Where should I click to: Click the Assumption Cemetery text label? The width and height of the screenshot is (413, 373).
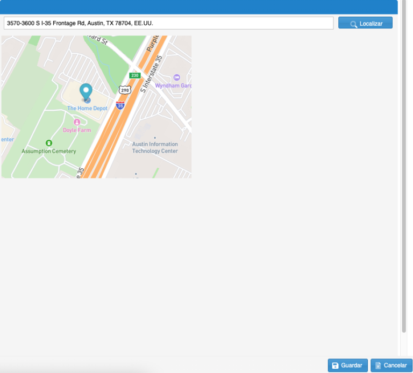48,152
